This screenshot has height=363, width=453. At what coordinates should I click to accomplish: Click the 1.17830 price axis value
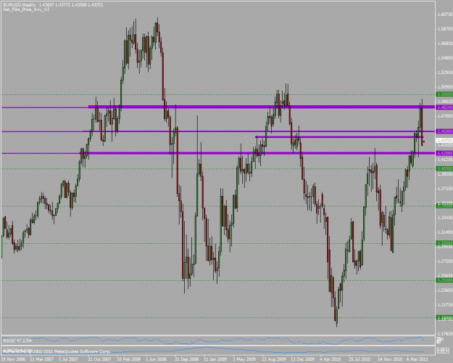pyautogui.click(x=445, y=334)
